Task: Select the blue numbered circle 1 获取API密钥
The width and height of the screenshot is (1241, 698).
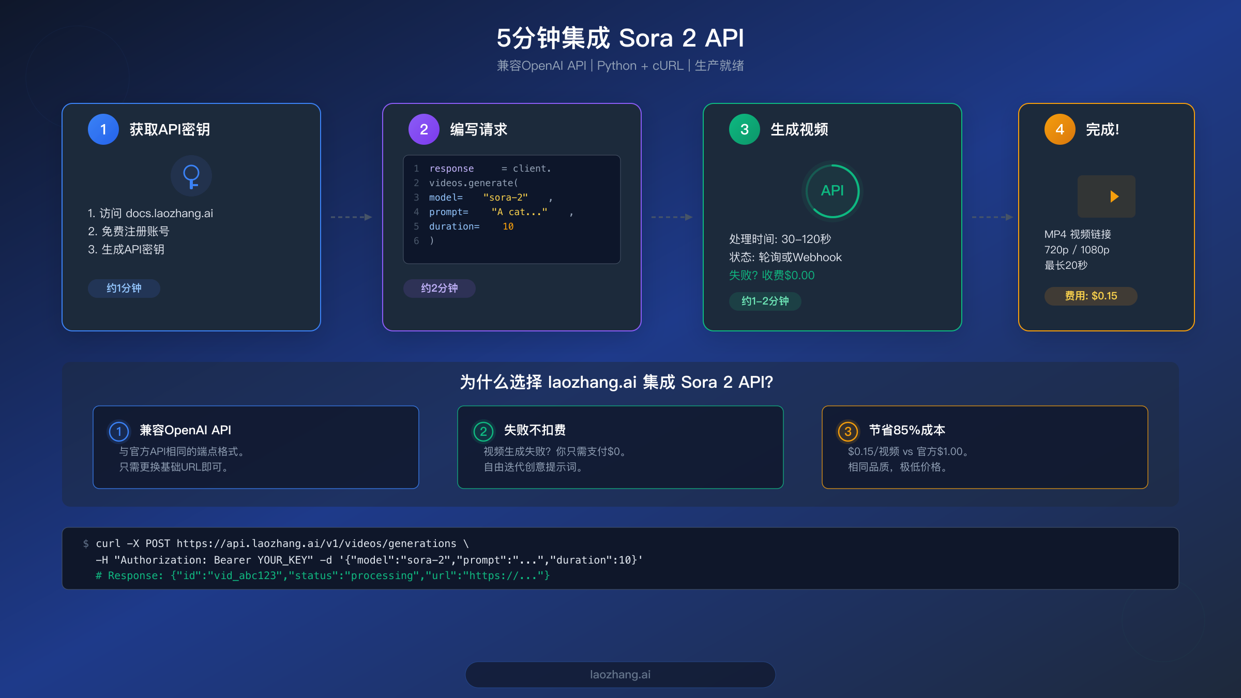Action: pos(103,129)
